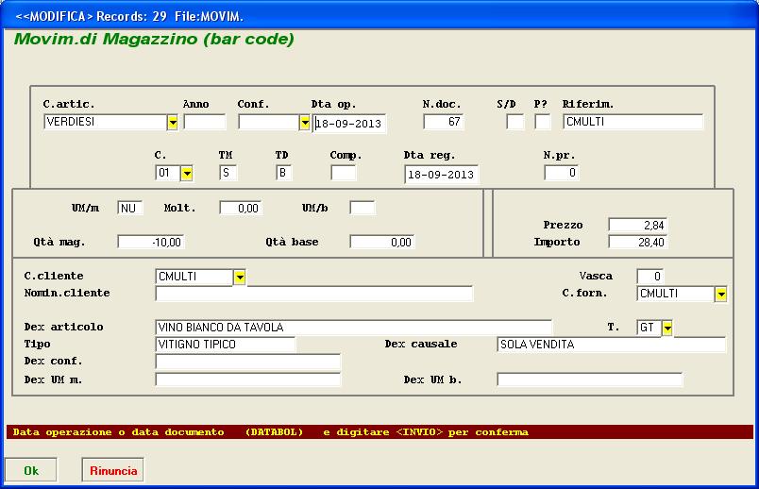Click the empty Dex UM m. field

coord(248,379)
